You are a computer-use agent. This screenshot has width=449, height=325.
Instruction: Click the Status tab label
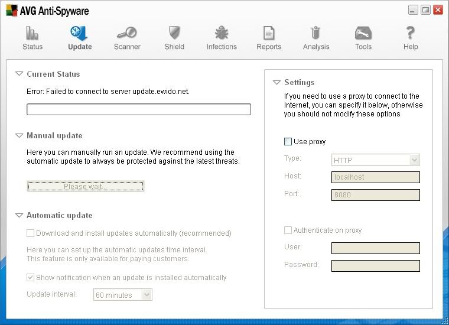[x=32, y=47]
